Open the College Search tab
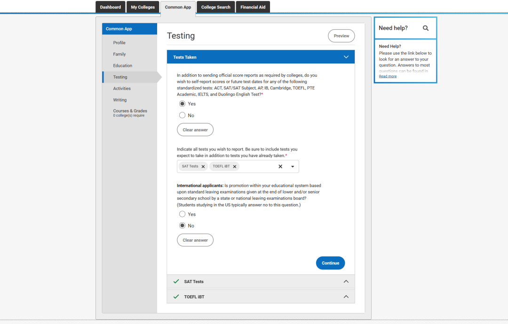 tap(216, 7)
